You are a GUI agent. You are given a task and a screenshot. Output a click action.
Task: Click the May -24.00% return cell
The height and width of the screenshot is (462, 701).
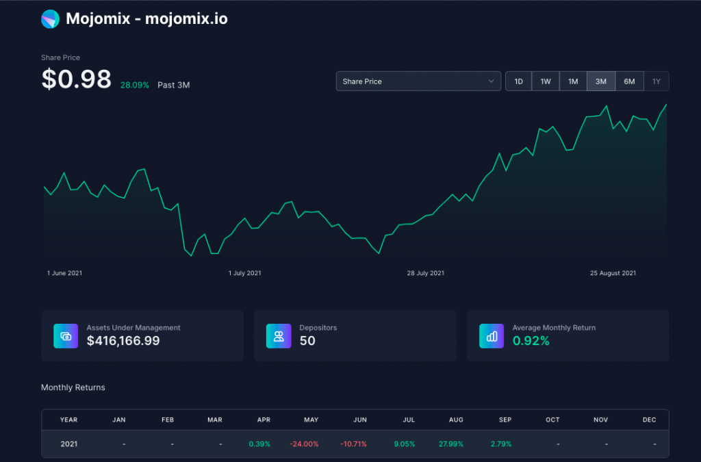(305, 444)
